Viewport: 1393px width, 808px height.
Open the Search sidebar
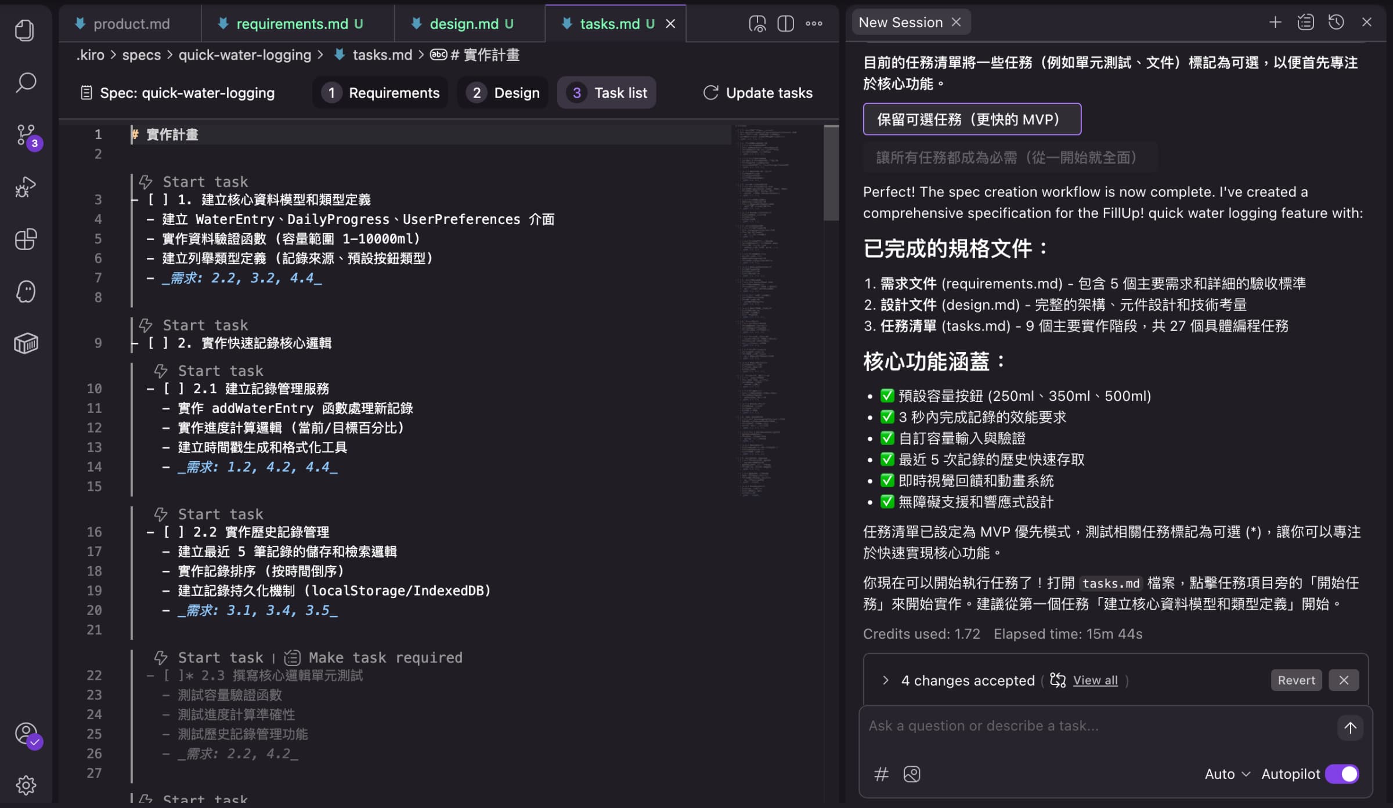[26, 83]
